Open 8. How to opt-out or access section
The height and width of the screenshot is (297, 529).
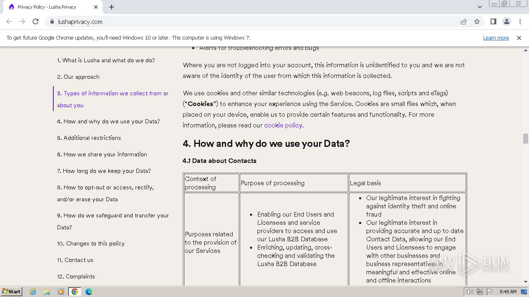click(x=105, y=193)
